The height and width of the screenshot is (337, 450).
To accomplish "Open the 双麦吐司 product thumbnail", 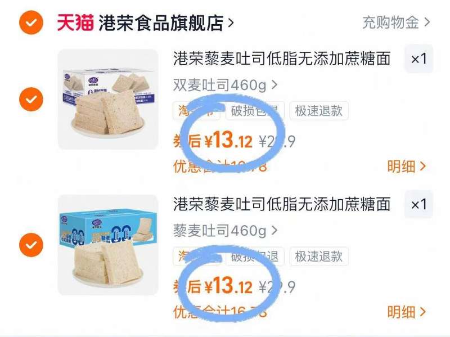I will point(108,100).
